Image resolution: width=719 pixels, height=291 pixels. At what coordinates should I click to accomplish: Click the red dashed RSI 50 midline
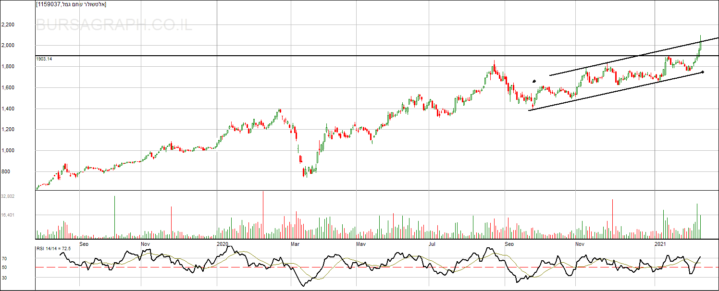(x=377, y=267)
